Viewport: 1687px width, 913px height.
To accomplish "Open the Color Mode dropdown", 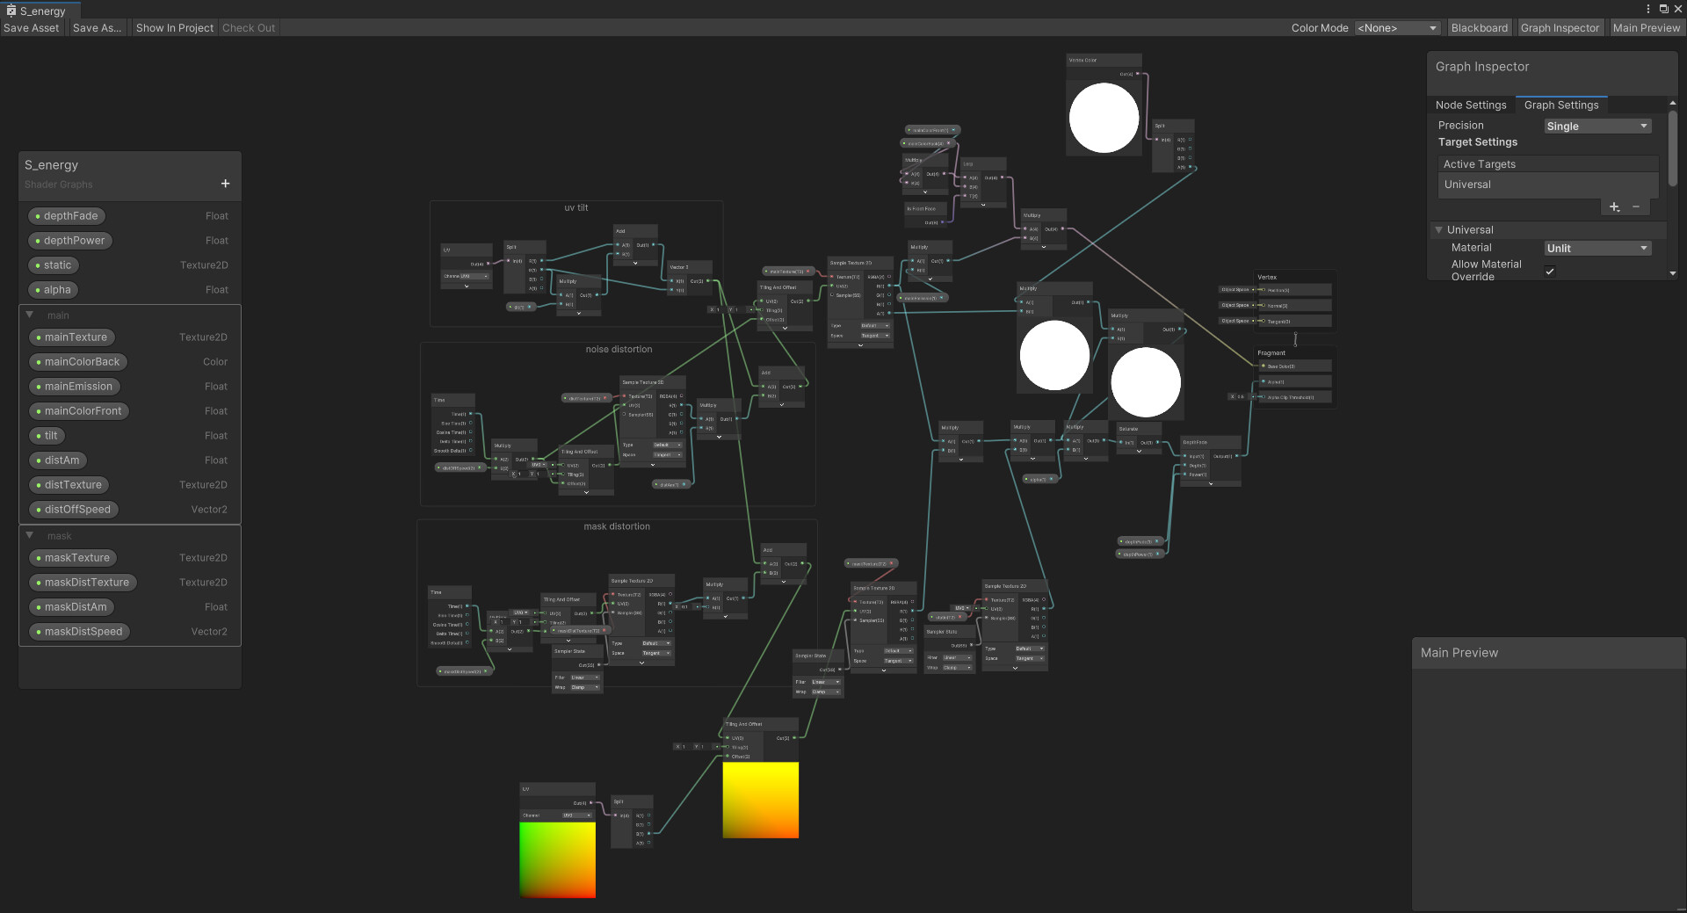I will [x=1397, y=28].
